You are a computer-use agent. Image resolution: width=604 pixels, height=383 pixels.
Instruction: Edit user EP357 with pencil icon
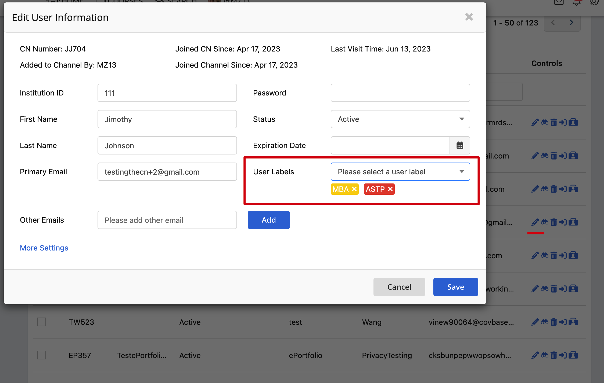[535, 355]
